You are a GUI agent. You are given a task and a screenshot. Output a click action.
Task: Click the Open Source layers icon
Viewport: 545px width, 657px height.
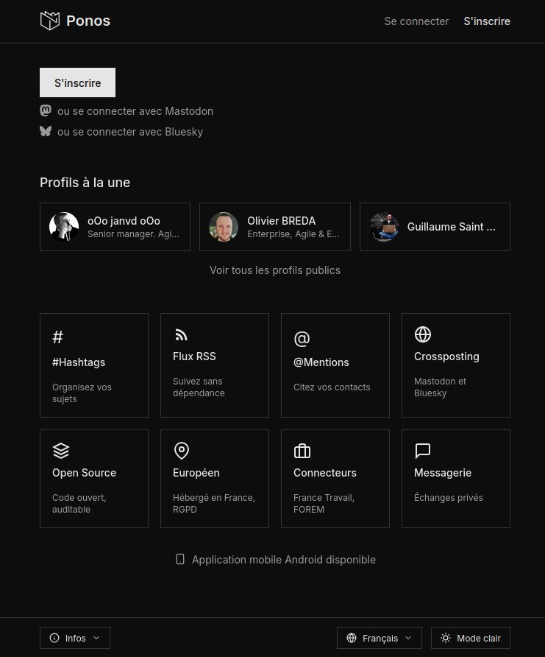click(x=61, y=451)
